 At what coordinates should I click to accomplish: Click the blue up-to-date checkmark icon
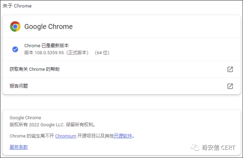tap(15, 49)
